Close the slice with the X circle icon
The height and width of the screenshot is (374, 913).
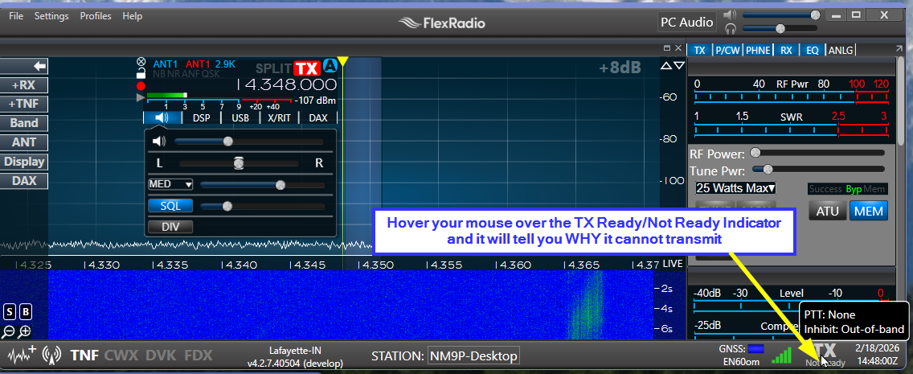(141, 62)
